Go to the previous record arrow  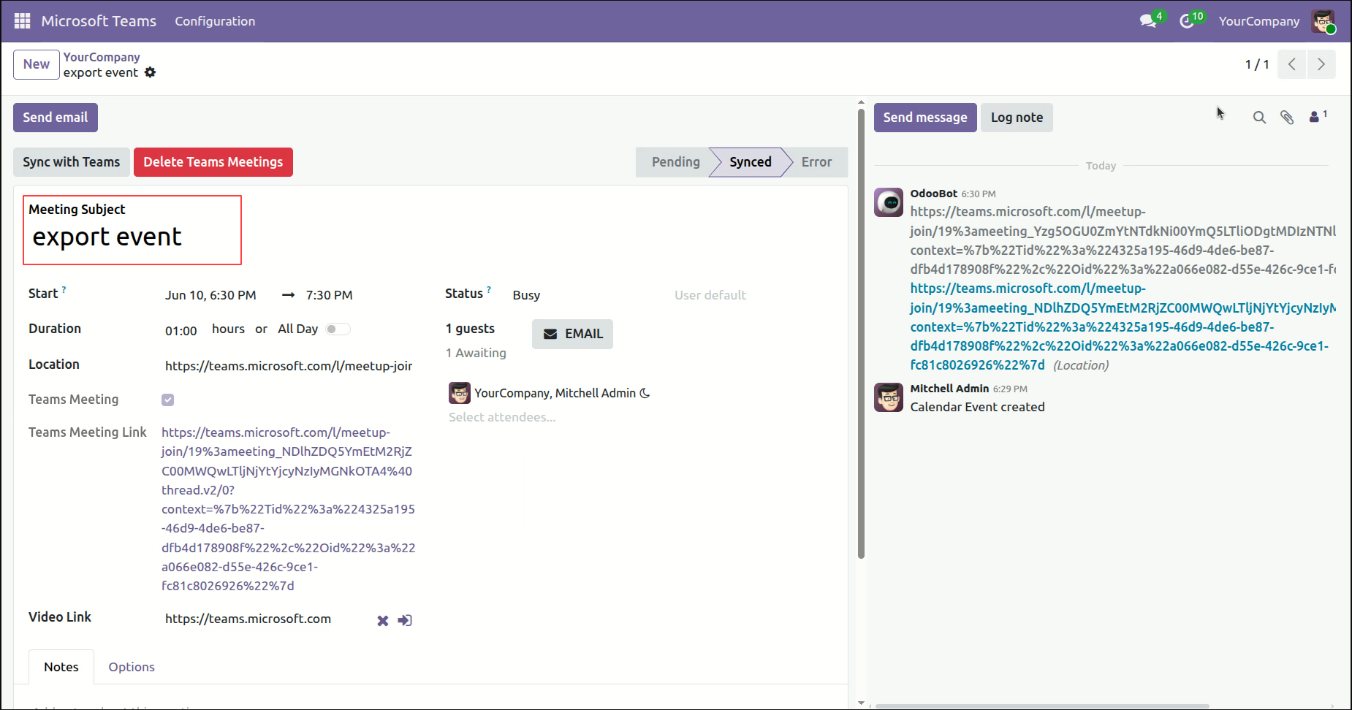tap(1292, 64)
